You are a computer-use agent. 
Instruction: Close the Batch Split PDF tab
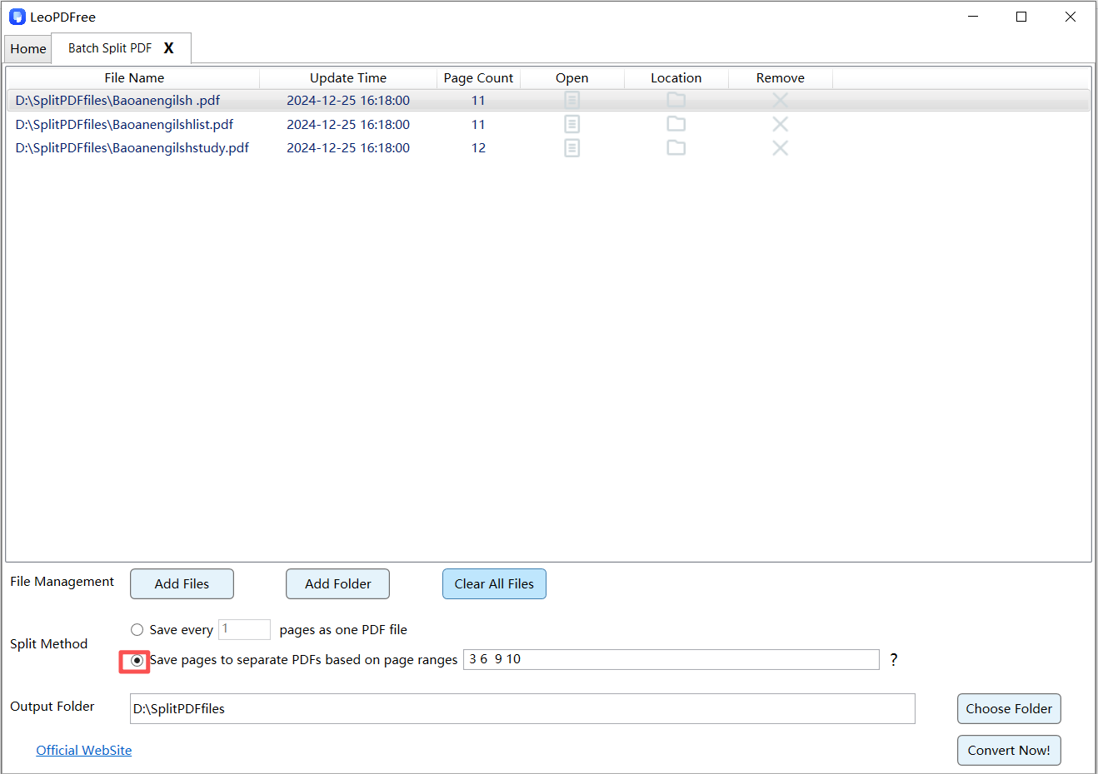169,48
